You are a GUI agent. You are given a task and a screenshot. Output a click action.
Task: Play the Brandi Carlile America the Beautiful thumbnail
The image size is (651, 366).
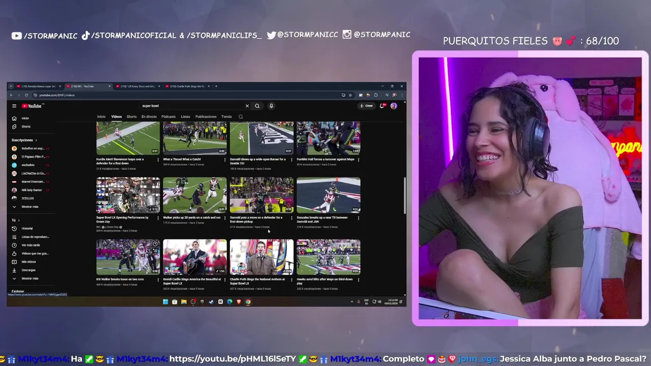click(195, 257)
